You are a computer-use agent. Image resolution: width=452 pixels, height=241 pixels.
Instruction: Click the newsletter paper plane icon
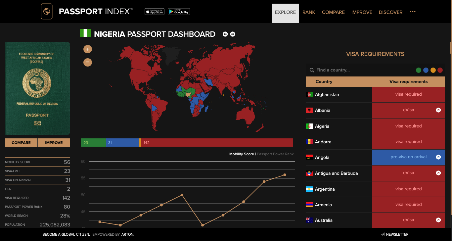(x=383, y=234)
